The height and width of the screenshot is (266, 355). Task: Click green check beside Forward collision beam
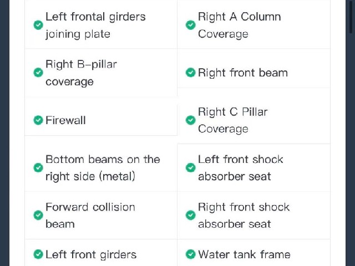[38, 215]
